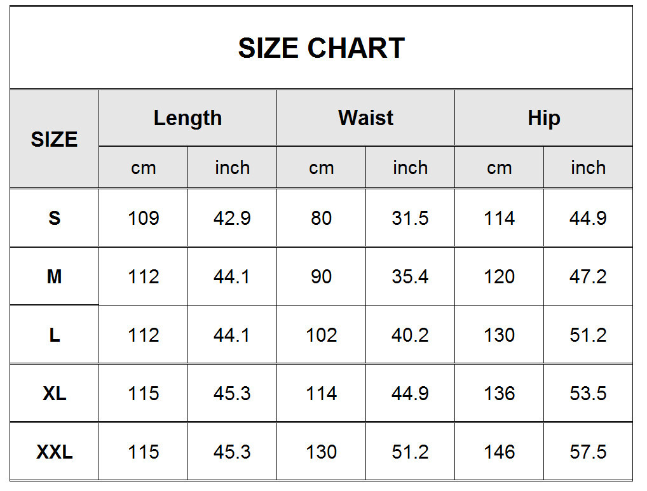The height and width of the screenshot is (491, 647).
Task: Select the M size row label
Action: (x=54, y=276)
